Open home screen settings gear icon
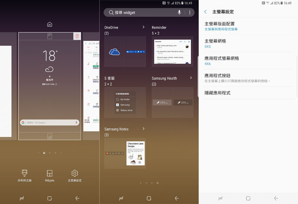Screen dimensions: 298x204 (x=74, y=173)
